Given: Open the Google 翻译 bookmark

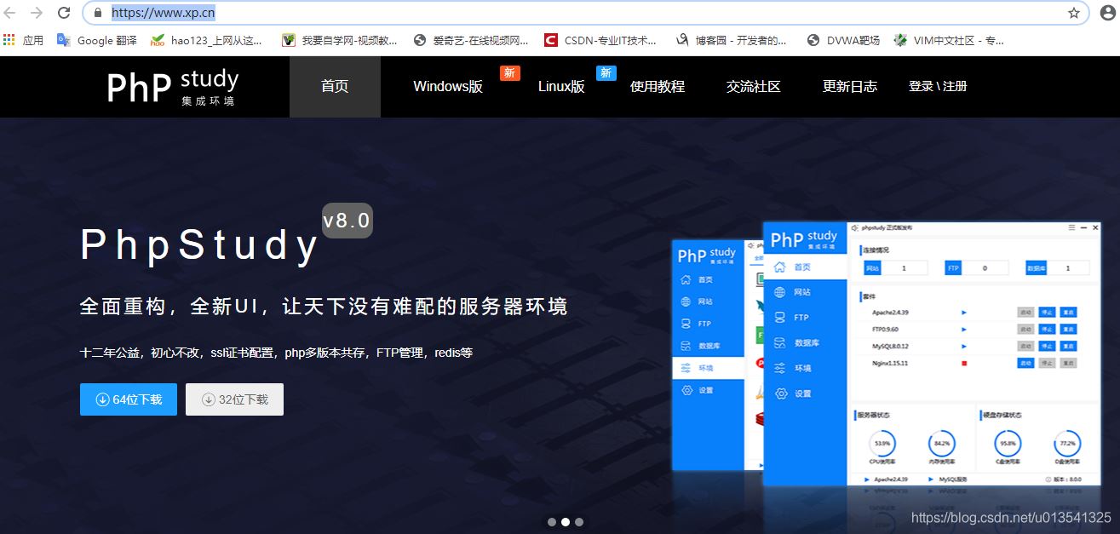Looking at the screenshot, I should pyautogui.click(x=96, y=40).
